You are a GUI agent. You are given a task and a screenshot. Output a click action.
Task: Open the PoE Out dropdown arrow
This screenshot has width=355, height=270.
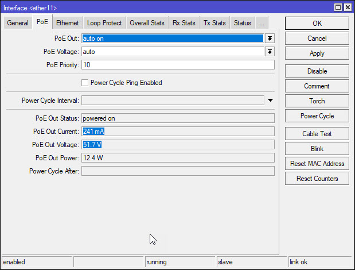[x=270, y=38]
